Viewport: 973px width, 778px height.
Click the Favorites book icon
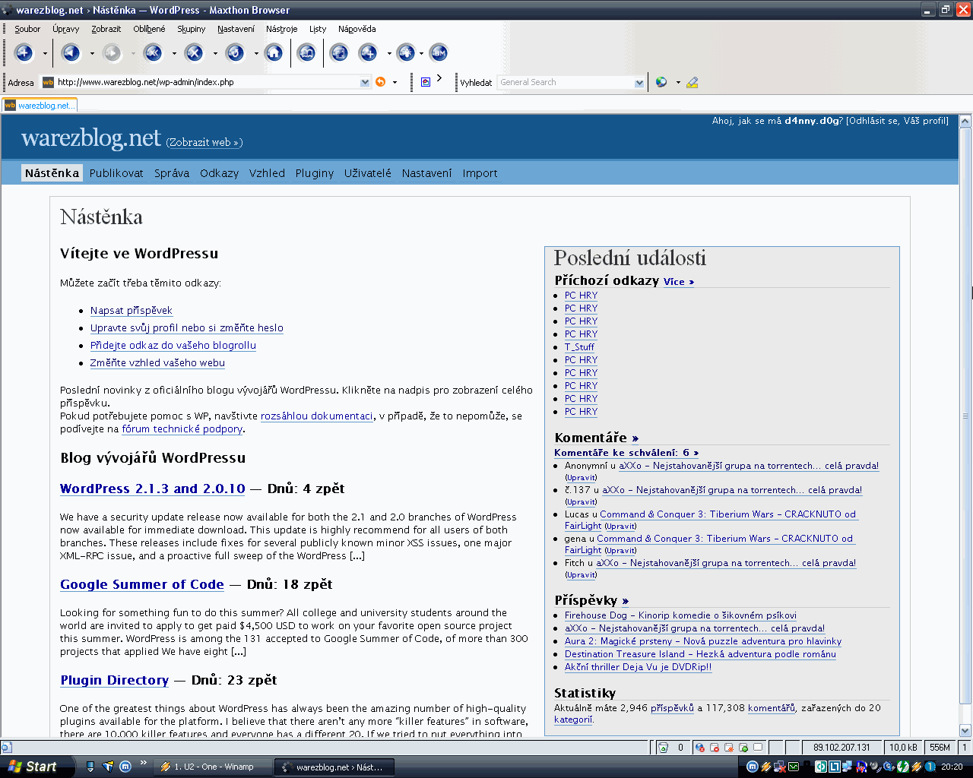tap(306, 53)
